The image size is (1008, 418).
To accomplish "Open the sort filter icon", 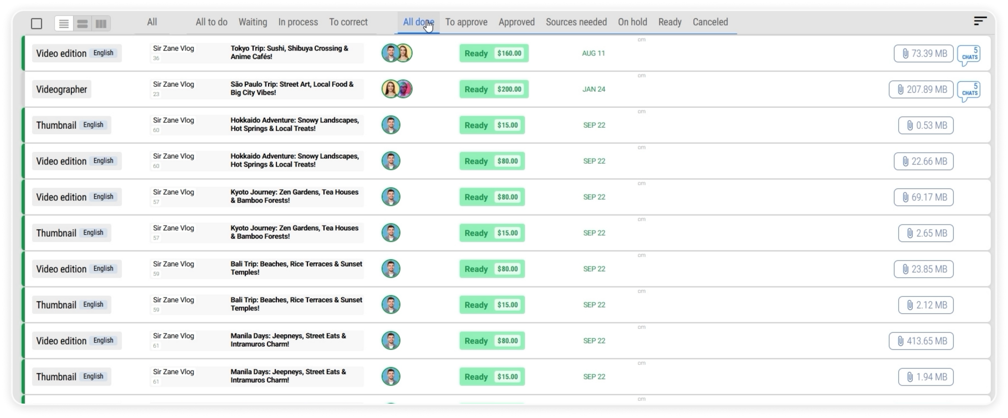I will click(980, 21).
